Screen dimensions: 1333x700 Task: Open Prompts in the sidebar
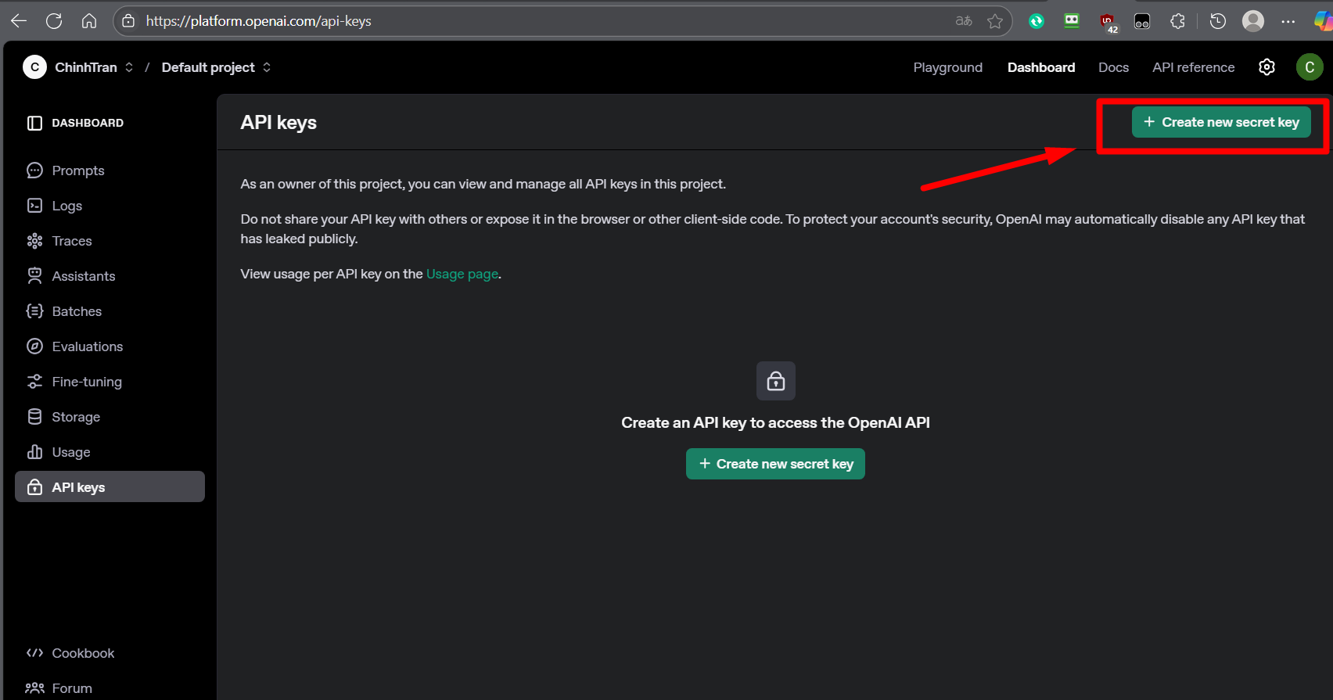click(110, 171)
